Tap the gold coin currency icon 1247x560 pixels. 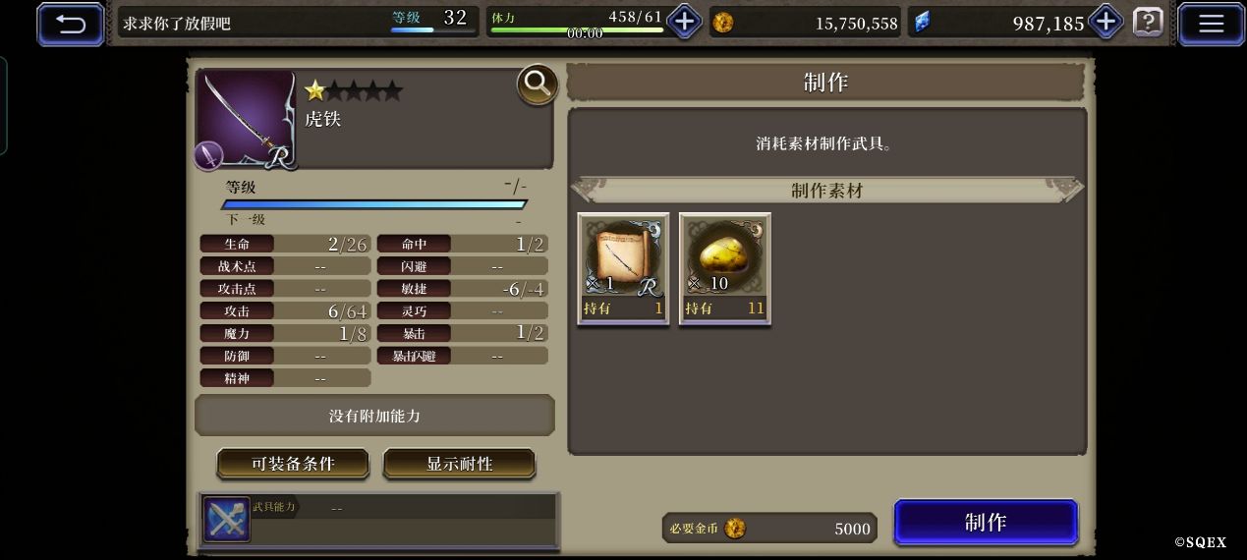pos(723,23)
